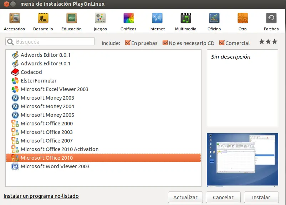286x205 pixels.
Task: Click the Cancelar button
Action: (223, 197)
